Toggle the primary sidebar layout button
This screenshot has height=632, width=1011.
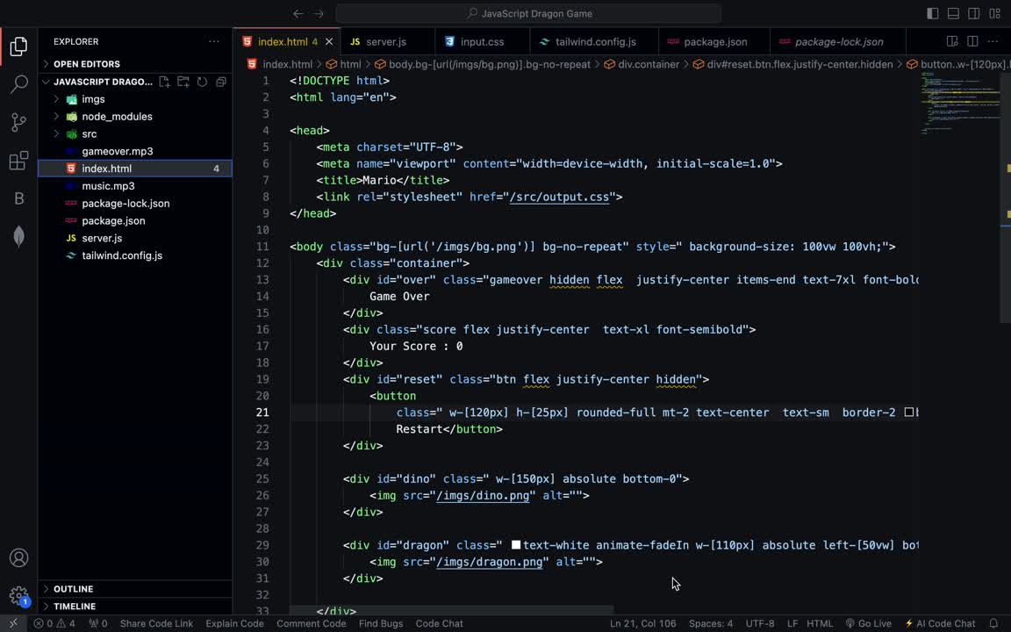click(x=932, y=13)
